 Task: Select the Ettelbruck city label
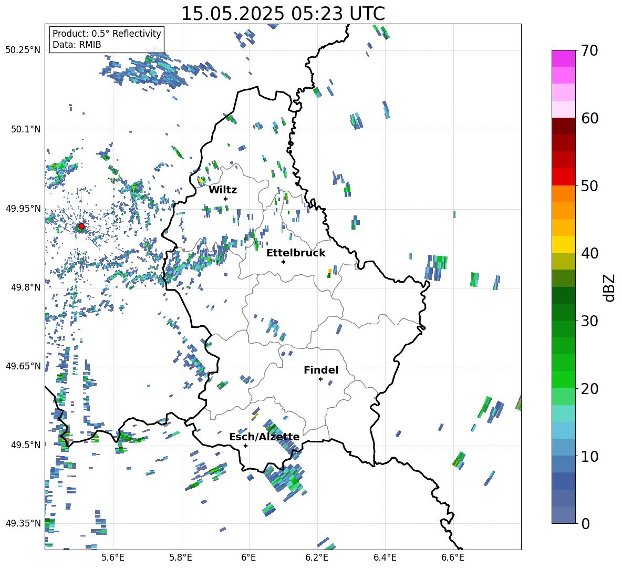[x=296, y=253]
